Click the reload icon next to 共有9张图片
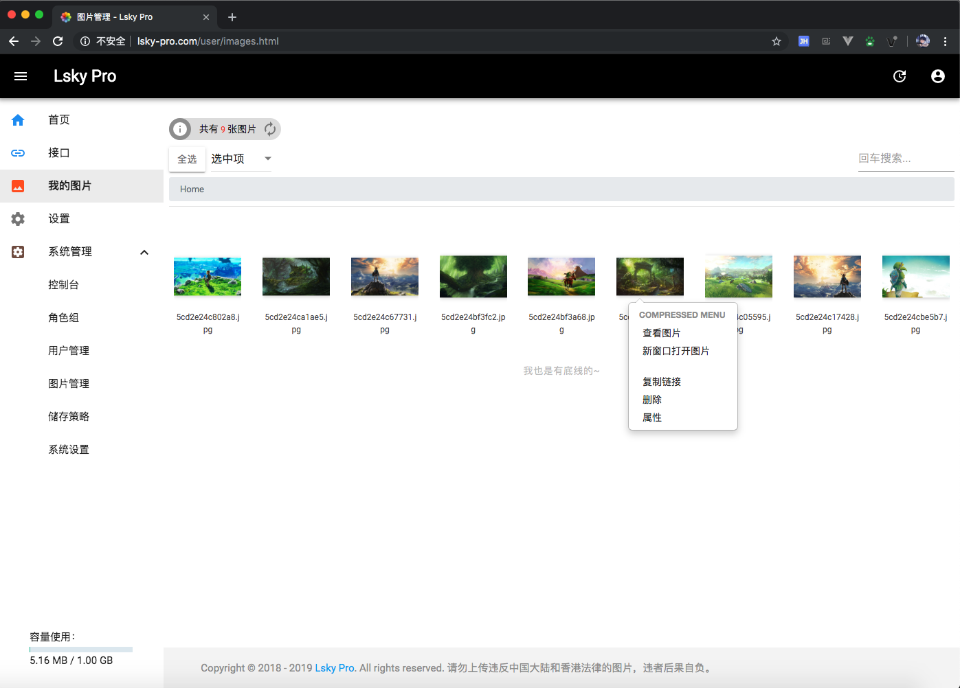 pyautogui.click(x=269, y=128)
